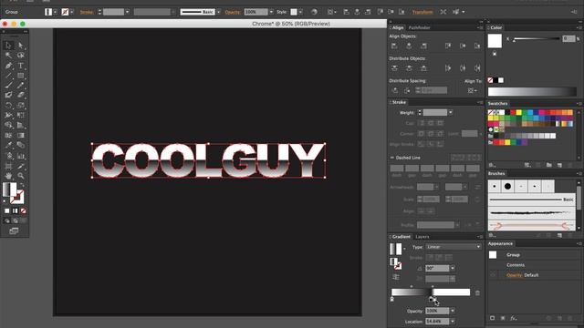Switch to the Layers tab
Image resolution: width=584 pixels, height=328 pixels.
pos(422,237)
